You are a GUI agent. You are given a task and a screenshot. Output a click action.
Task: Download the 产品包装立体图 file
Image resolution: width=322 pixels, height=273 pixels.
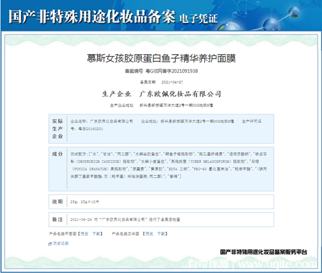coord(161,234)
